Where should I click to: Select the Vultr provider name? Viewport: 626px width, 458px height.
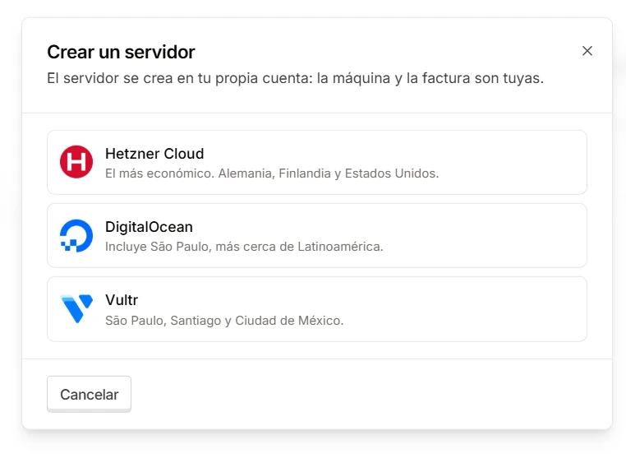click(122, 300)
